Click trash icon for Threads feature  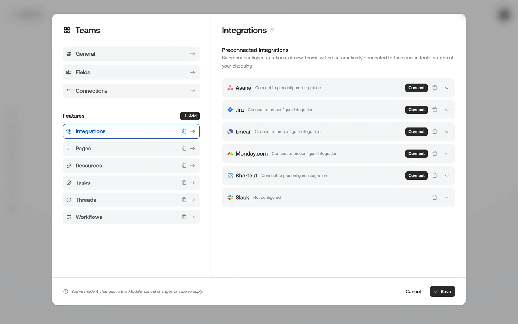tap(184, 200)
